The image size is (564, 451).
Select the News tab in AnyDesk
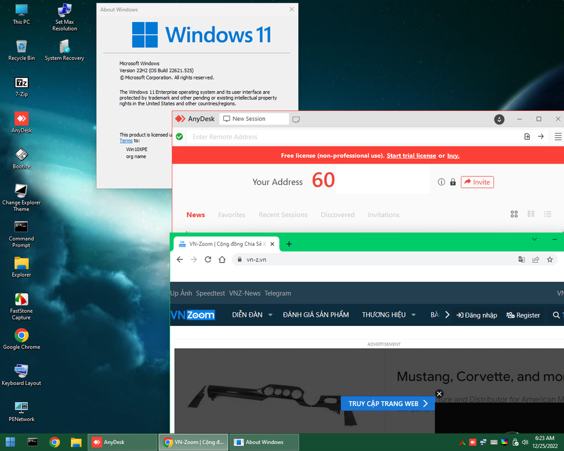pos(196,215)
